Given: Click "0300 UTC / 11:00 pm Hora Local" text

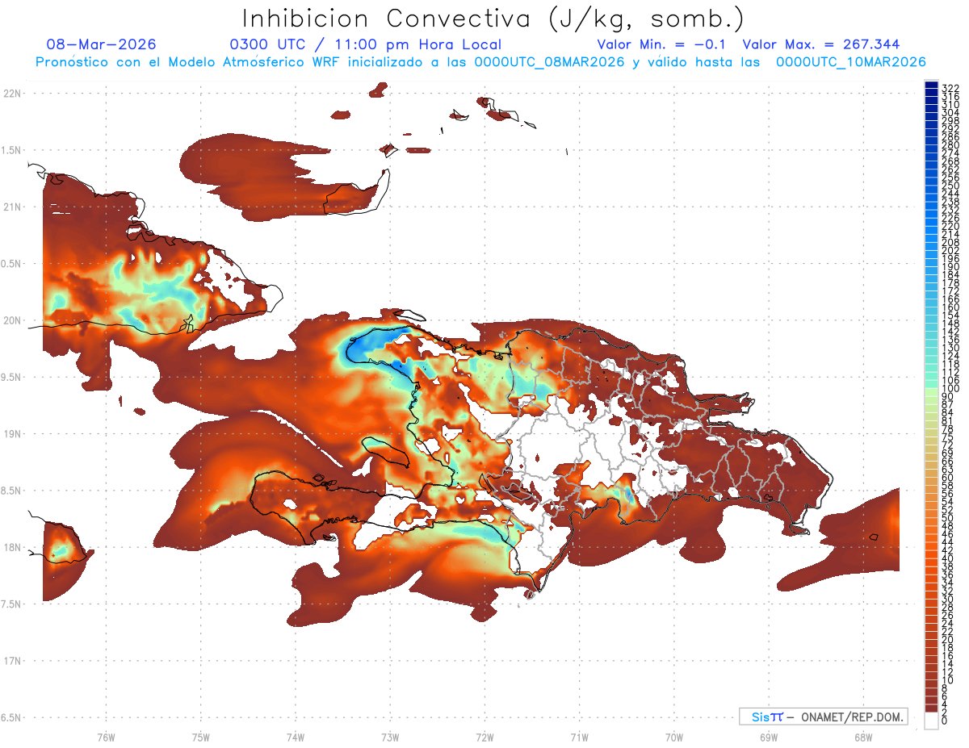Looking at the screenshot, I should click(366, 44).
